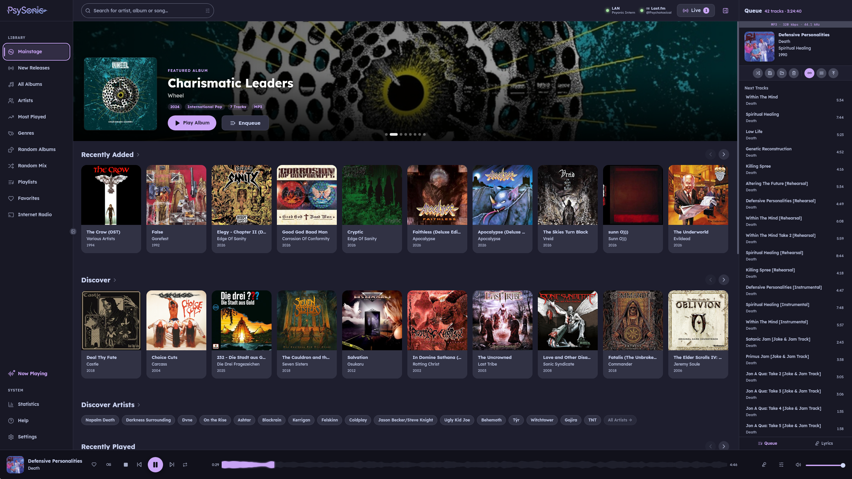Screen dimensions: 852x479
Task: Open Artists in the sidebar
Action: pyautogui.click(x=36, y=100)
